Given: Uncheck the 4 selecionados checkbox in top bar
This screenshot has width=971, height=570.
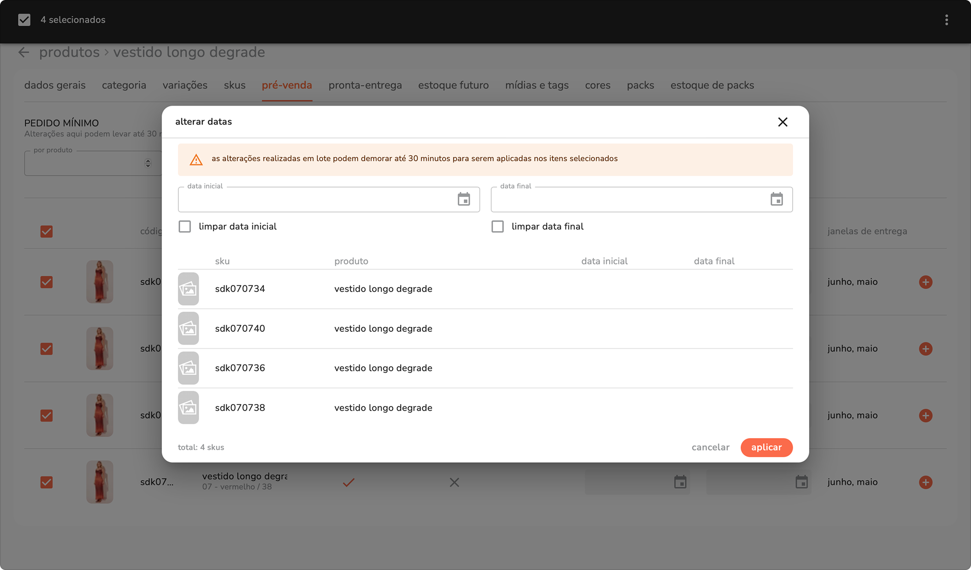Looking at the screenshot, I should [x=24, y=20].
